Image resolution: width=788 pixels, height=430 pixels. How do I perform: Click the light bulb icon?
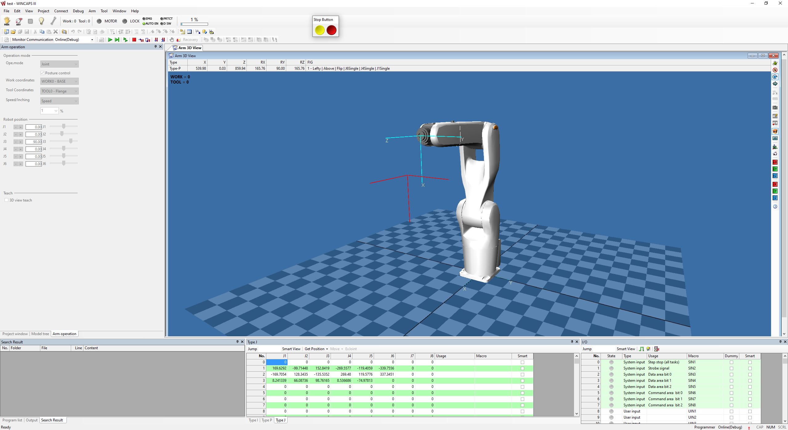41,21
